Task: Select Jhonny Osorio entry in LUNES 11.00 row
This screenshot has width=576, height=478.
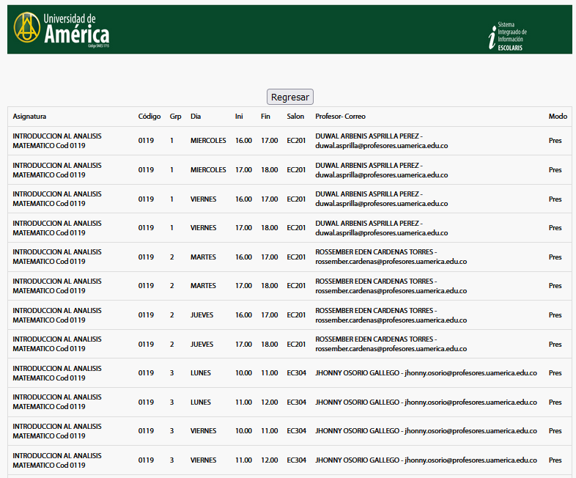Action: tap(426, 402)
